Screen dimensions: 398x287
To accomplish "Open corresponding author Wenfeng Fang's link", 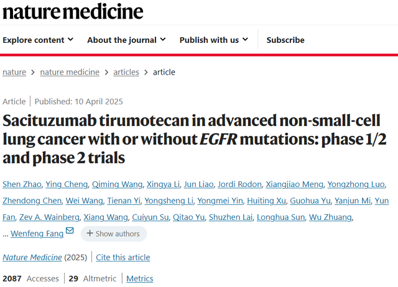I will click(x=37, y=234).
